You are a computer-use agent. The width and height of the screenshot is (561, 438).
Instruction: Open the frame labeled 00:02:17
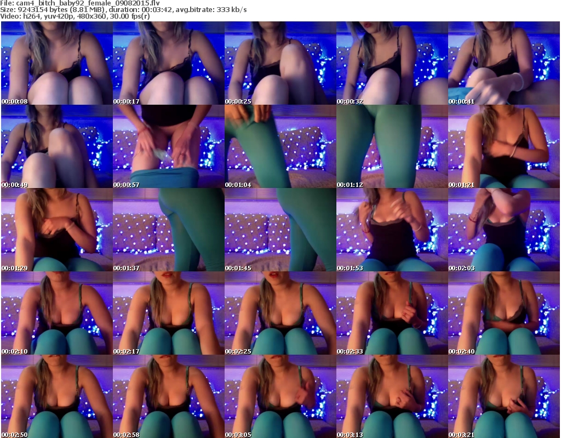(169, 313)
